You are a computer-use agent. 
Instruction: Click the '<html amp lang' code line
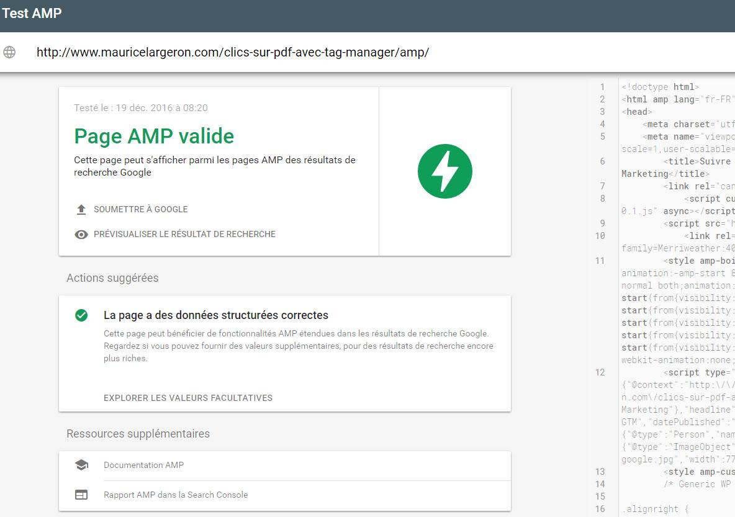click(x=679, y=99)
